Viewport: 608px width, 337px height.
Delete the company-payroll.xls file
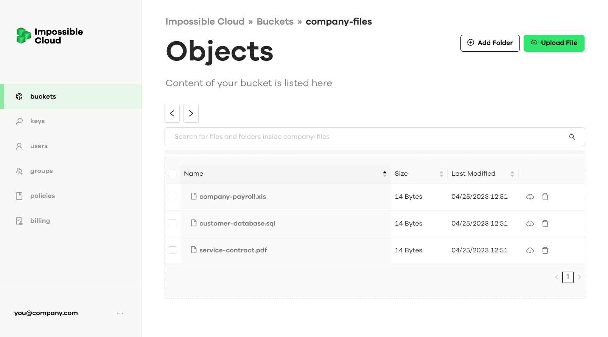pyautogui.click(x=545, y=197)
